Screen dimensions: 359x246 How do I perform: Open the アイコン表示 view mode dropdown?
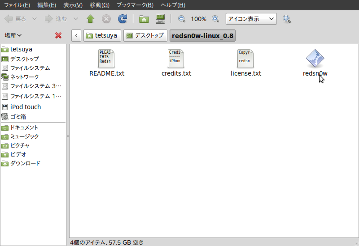[x=251, y=19]
